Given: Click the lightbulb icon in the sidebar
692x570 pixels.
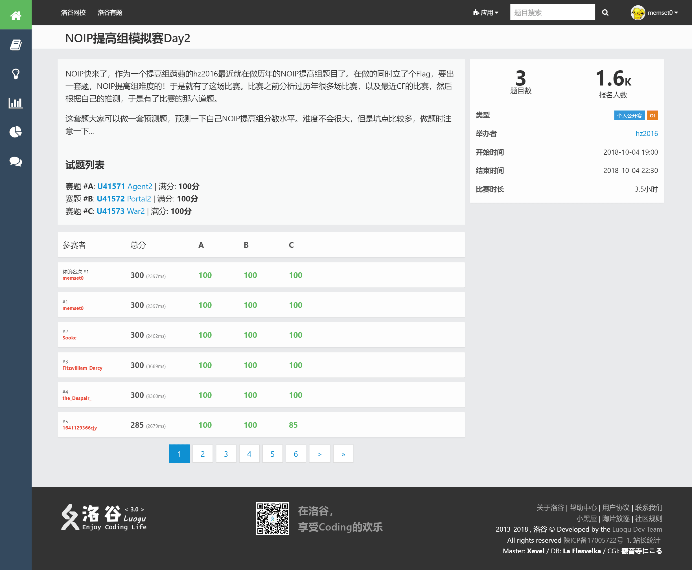Looking at the screenshot, I should [x=16, y=74].
